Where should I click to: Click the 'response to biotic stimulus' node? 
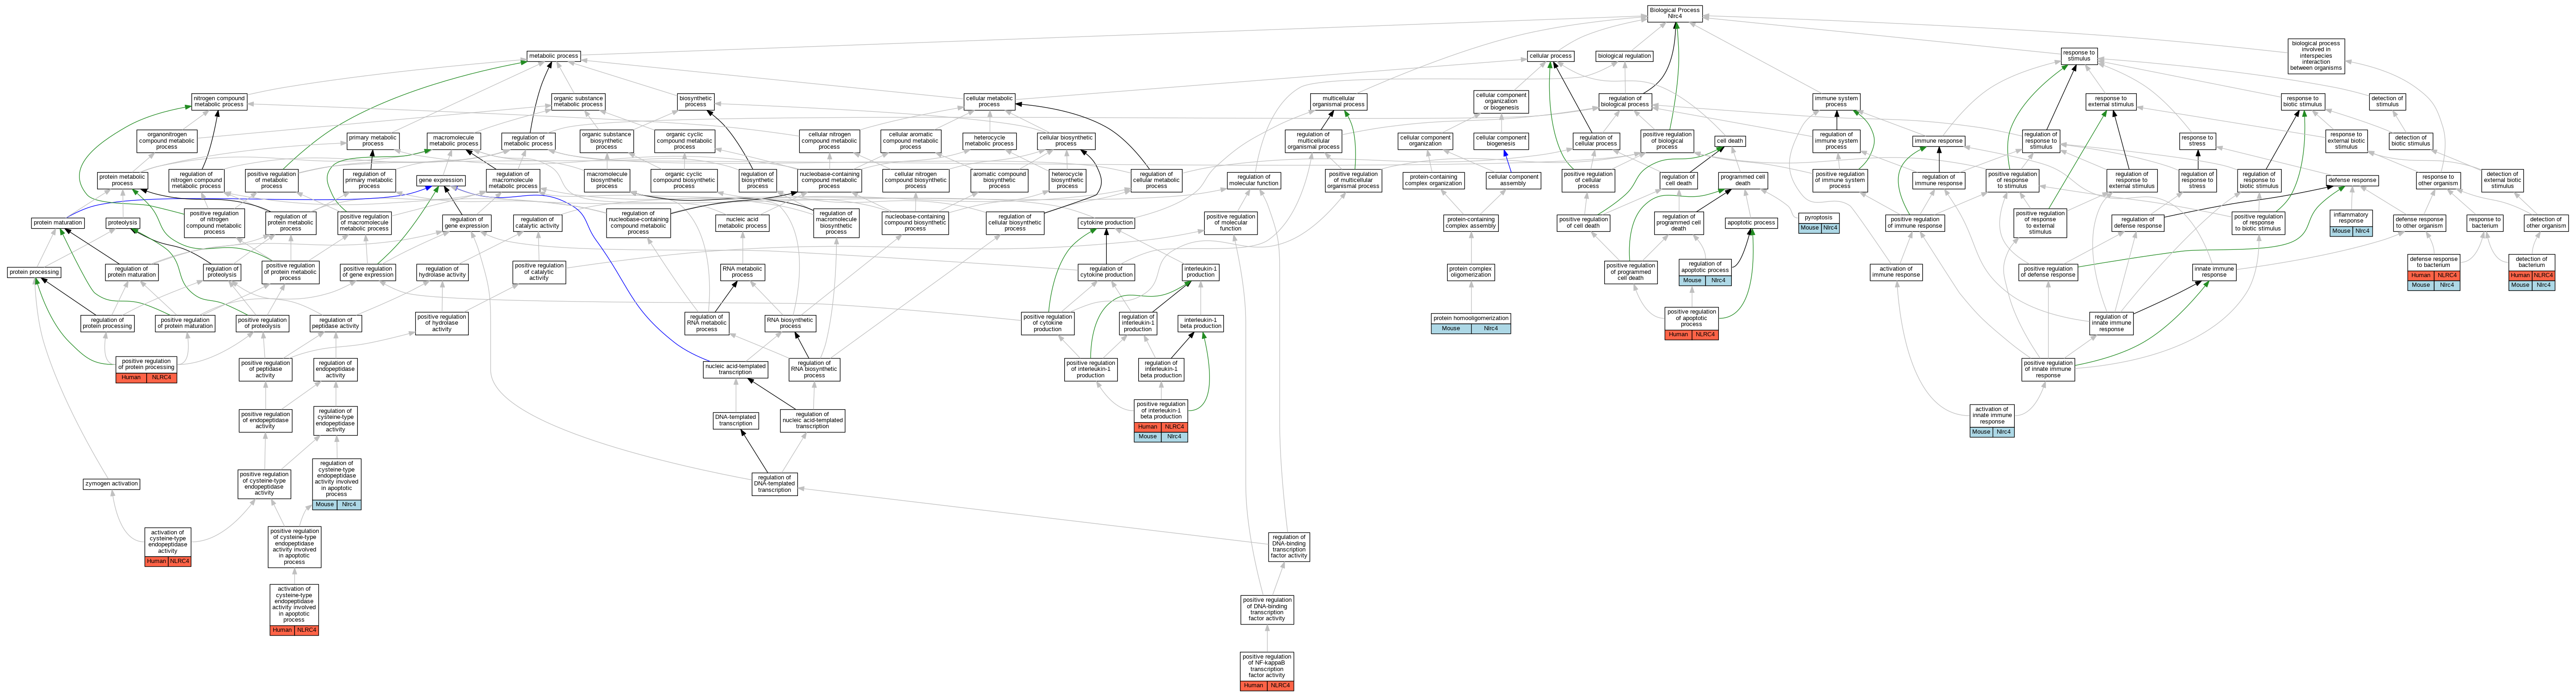pos(2303,102)
